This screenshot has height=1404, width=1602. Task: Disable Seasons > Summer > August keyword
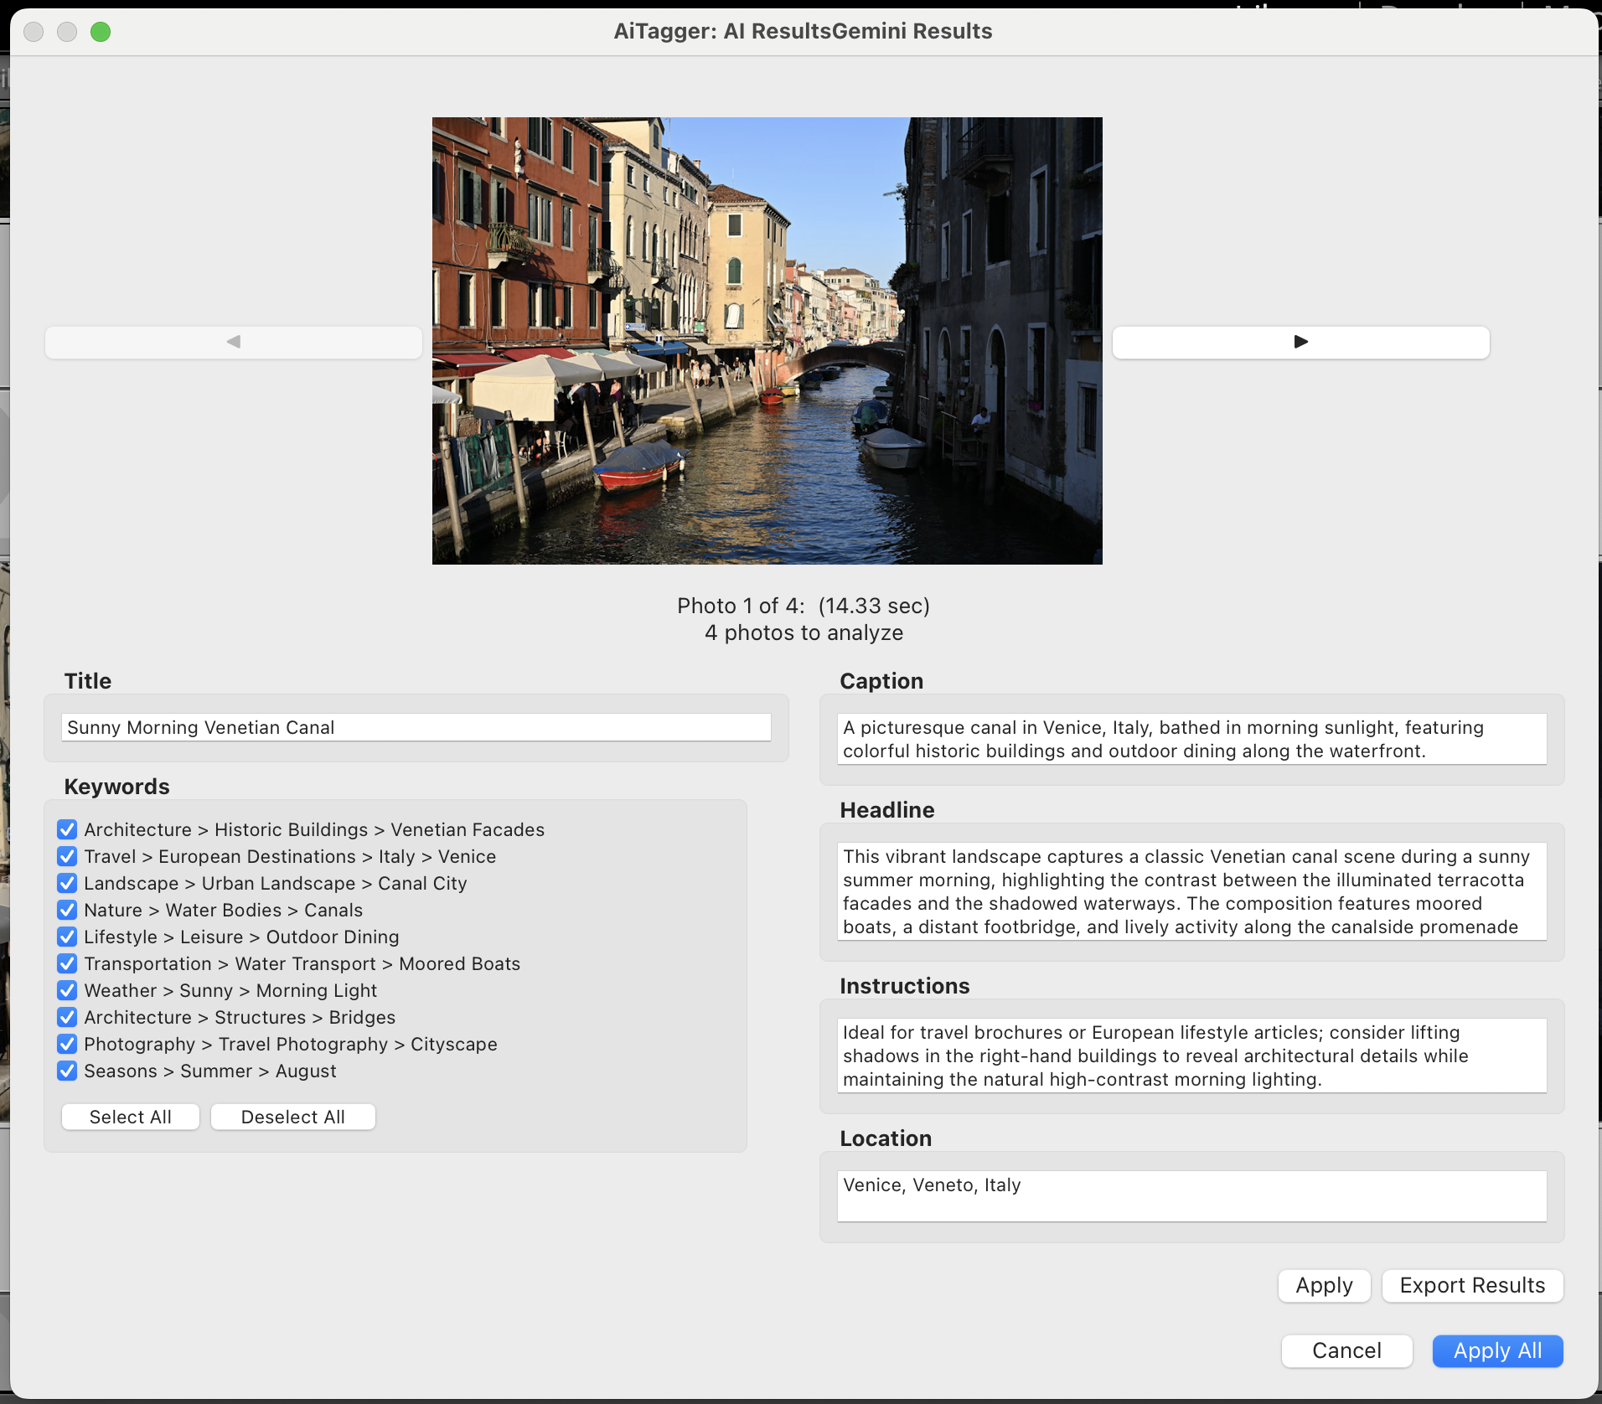[68, 1071]
